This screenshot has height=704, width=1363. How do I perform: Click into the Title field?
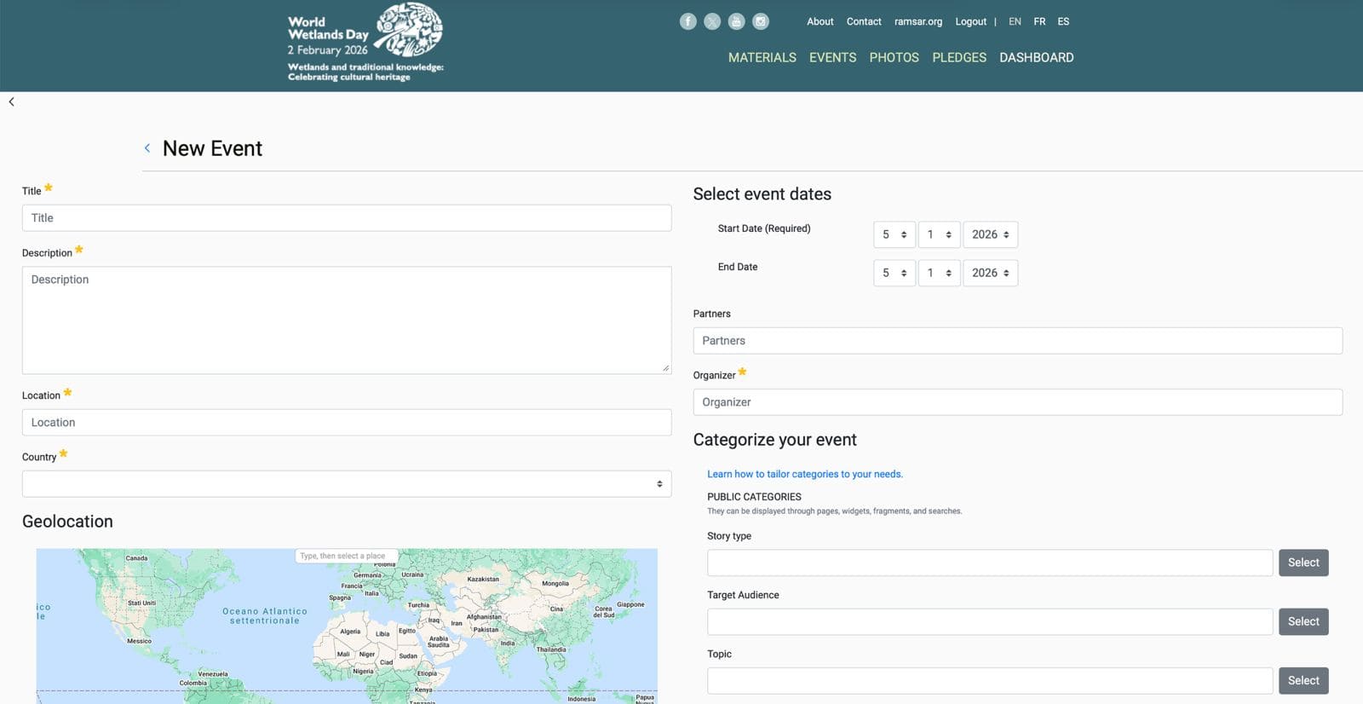(x=347, y=217)
